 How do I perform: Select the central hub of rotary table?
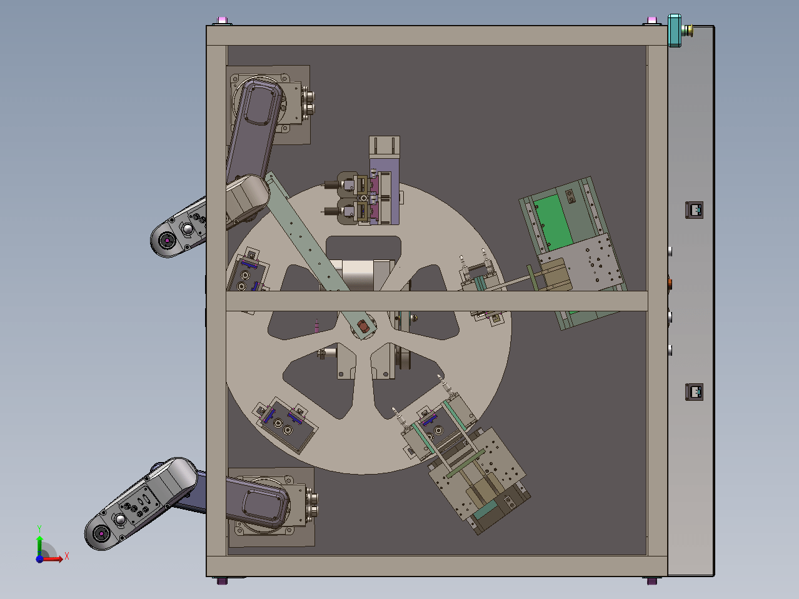(x=364, y=328)
